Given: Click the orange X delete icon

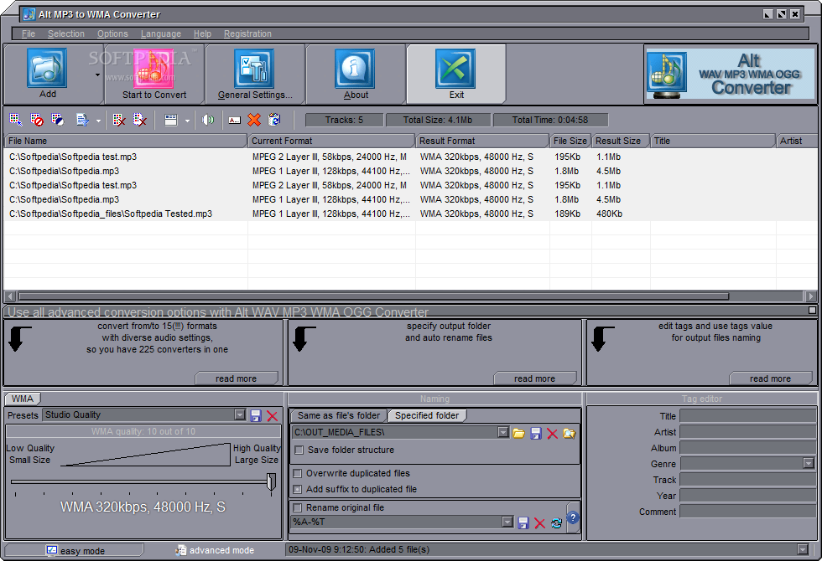Looking at the screenshot, I should pos(254,120).
